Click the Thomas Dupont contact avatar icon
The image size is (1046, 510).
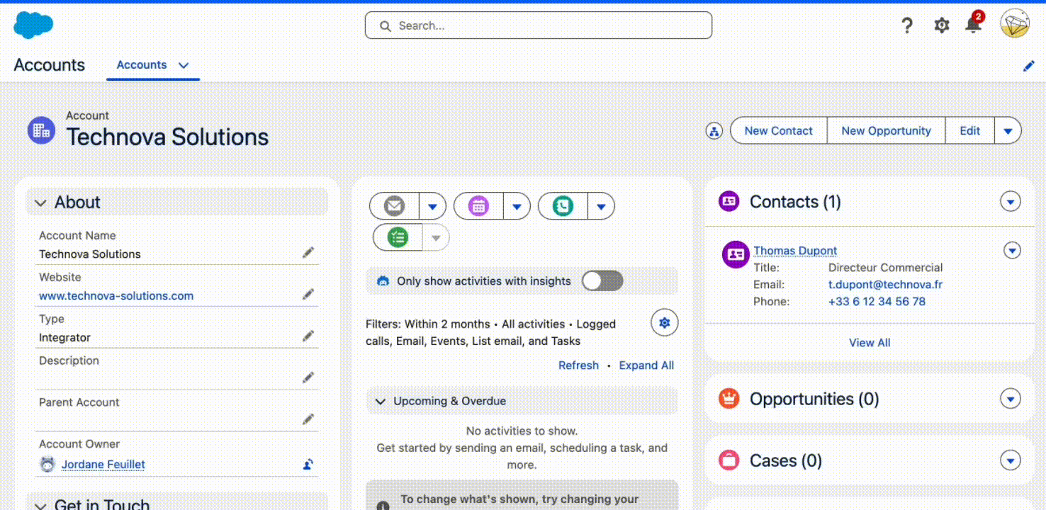(x=736, y=254)
